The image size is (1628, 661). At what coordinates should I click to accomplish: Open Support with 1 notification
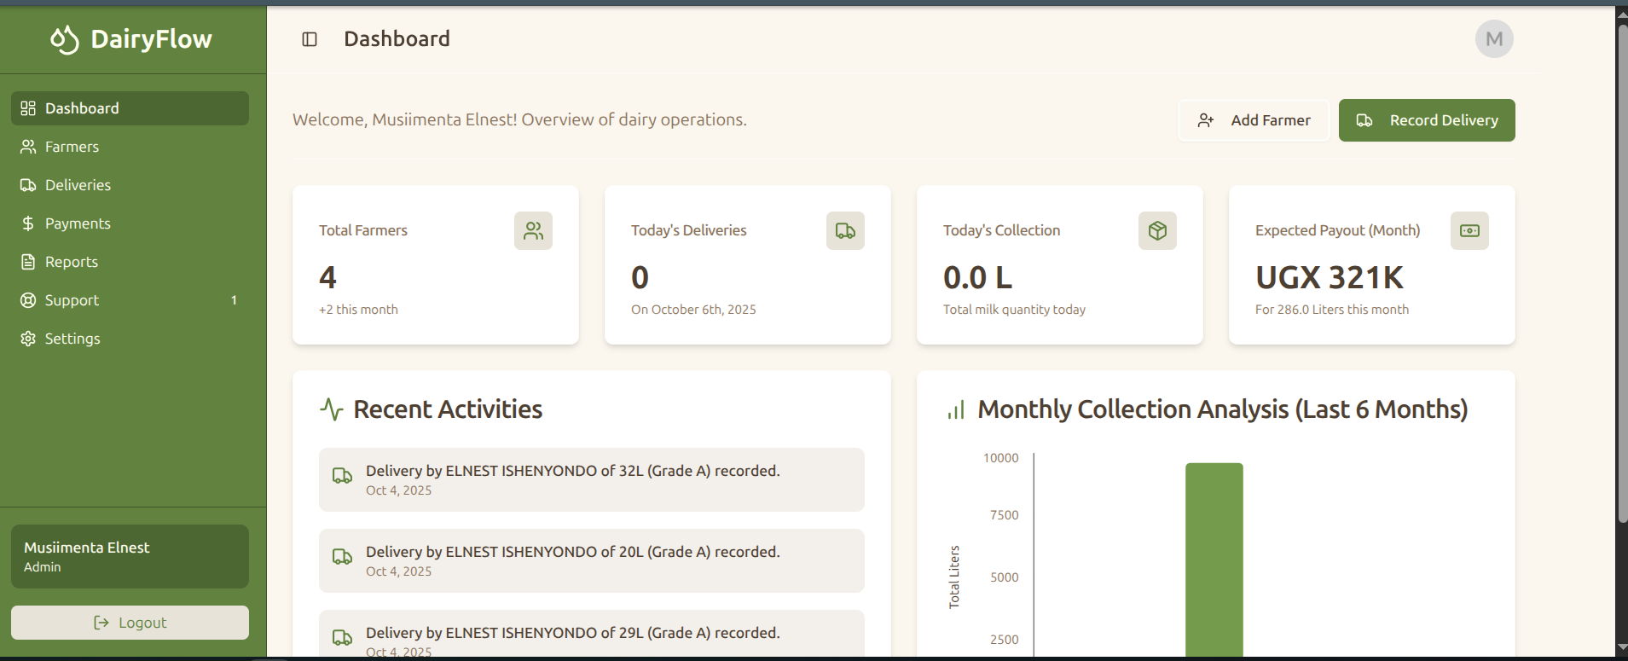[x=72, y=300]
